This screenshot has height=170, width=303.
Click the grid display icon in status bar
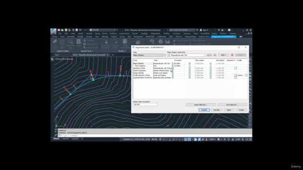(x=160, y=139)
